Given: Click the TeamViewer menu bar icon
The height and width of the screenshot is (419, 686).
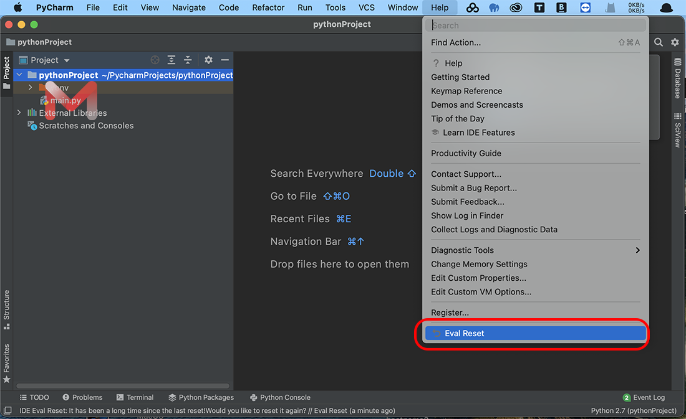Looking at the screenshot, I should coord(585,7).
